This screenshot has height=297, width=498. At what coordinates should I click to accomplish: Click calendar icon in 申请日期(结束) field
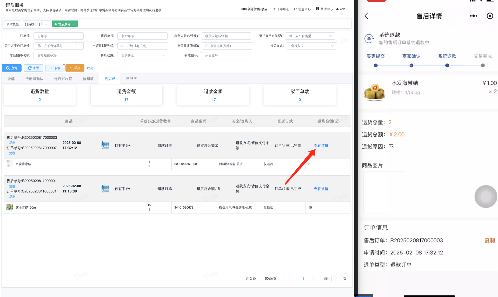[x=207, y=46]
